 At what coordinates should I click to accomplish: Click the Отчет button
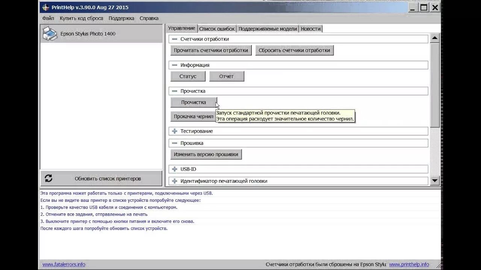227,76
